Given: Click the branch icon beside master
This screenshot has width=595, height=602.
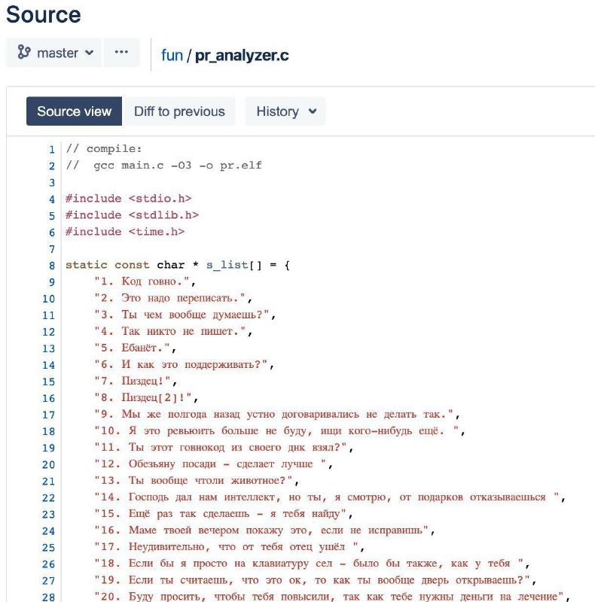Looking at the screenshot, I should (24, 53).
